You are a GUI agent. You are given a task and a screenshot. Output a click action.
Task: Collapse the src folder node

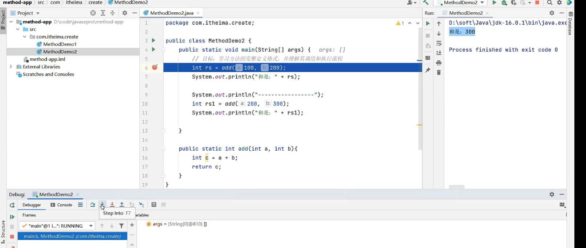tap(18, 29)
